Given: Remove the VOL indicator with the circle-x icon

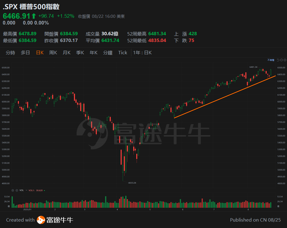Looking at the screenshot, I should pos(17,190).
